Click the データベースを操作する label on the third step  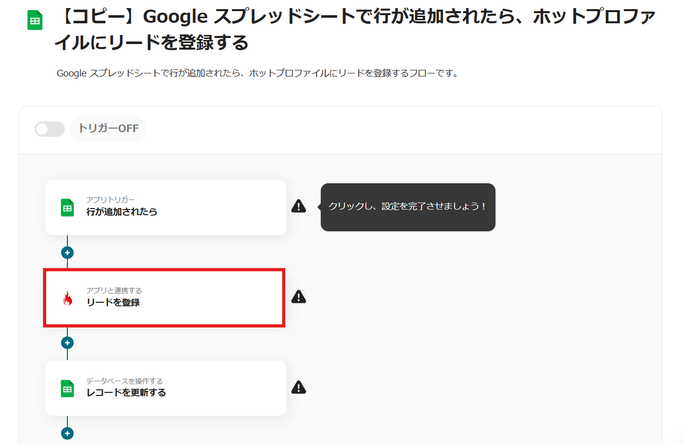click(124, 381)
